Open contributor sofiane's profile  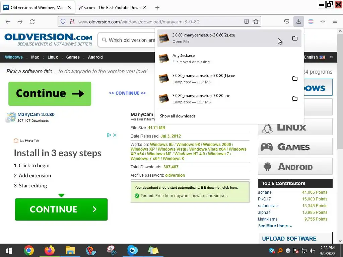point(265,192)
